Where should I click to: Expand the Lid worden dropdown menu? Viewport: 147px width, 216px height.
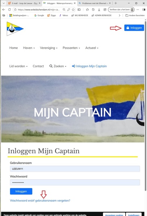pos(18,66)
